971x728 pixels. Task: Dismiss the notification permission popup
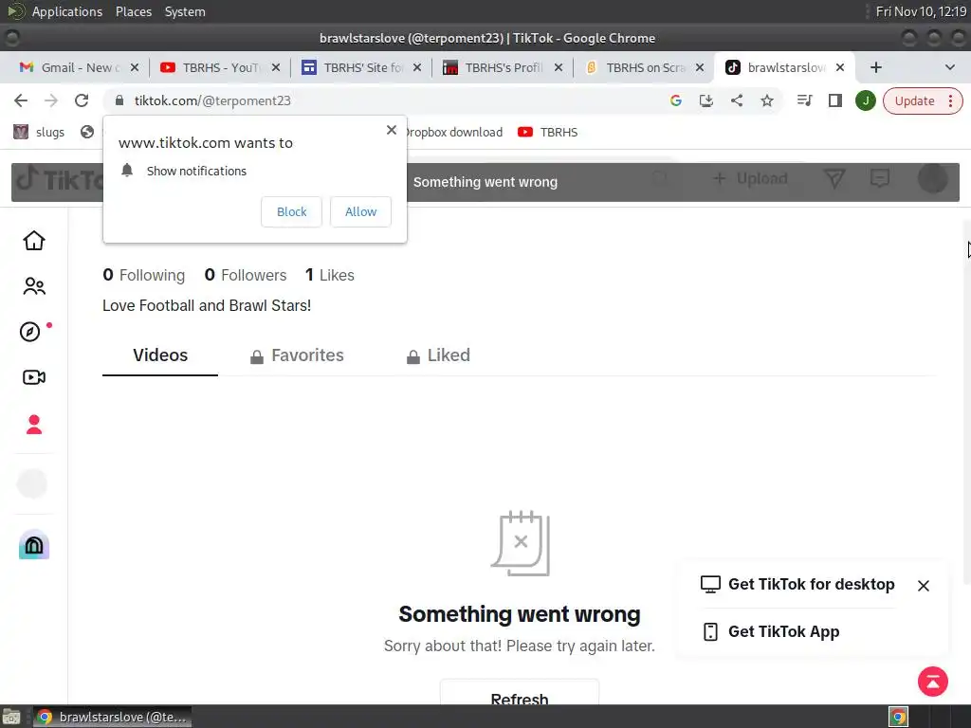coord(392,130)
